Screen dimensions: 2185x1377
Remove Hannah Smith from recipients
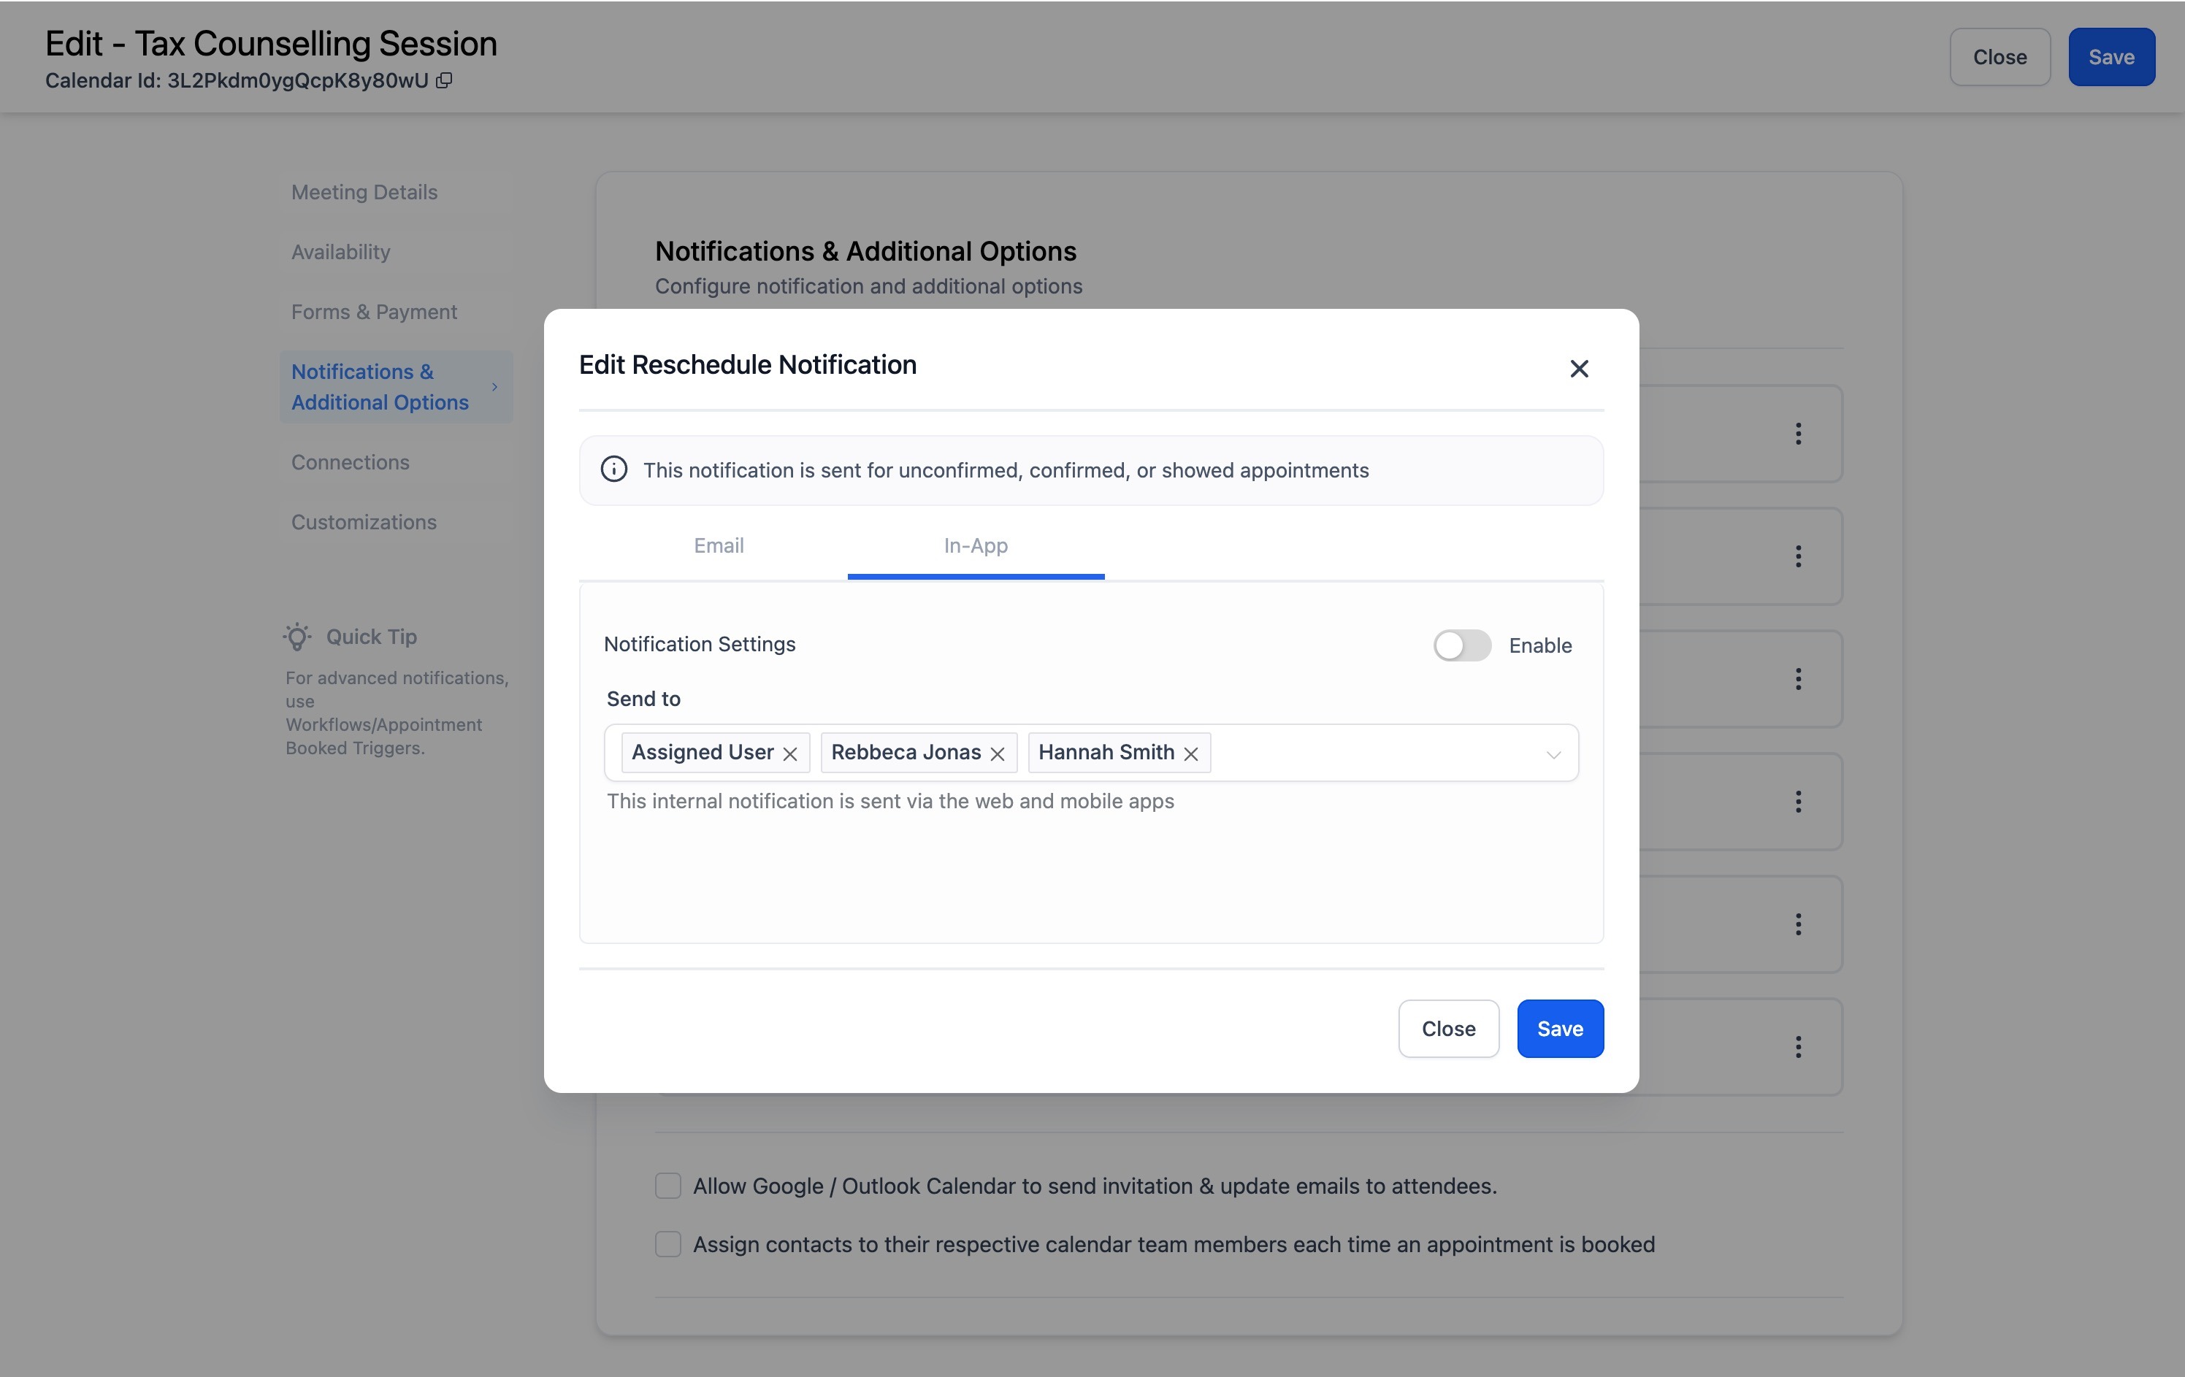(1190, 753)
